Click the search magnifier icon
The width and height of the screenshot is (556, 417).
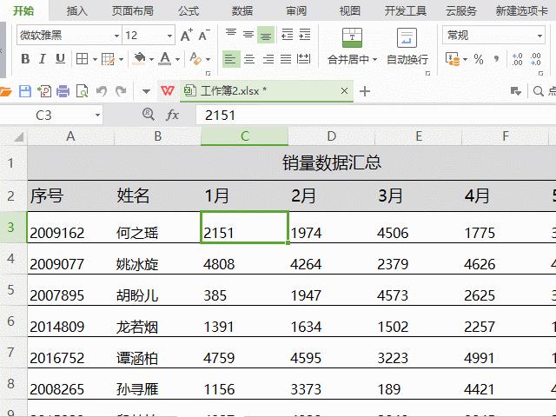pos(539,91)
